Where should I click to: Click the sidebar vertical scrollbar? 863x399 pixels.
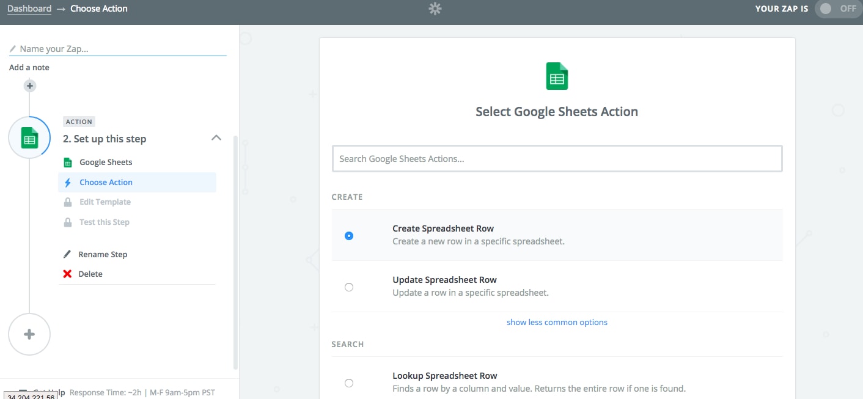[x=236, y=252]
